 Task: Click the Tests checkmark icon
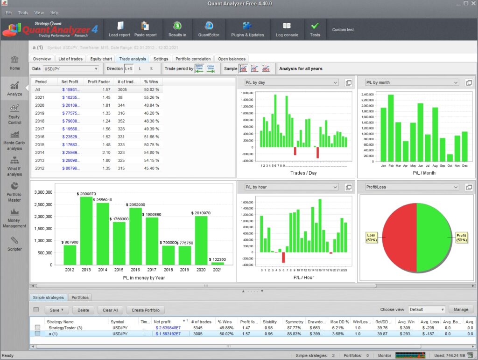point(315,26)
